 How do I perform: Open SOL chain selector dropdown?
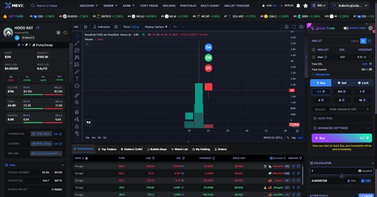319,5
